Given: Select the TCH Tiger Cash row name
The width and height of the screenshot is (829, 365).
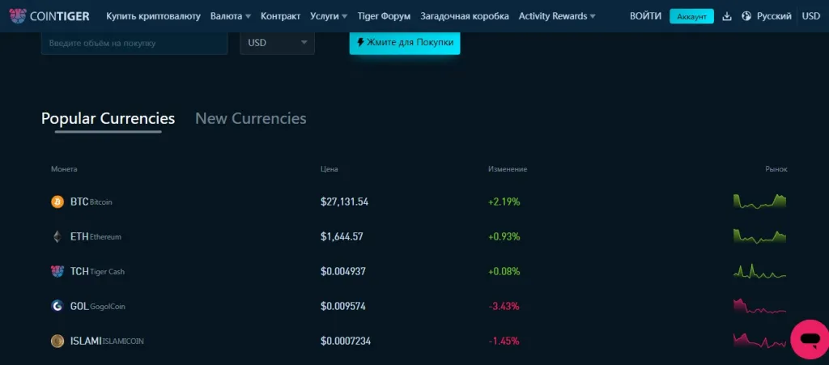Looking at the screenshot, I should (x=97, y=271).
